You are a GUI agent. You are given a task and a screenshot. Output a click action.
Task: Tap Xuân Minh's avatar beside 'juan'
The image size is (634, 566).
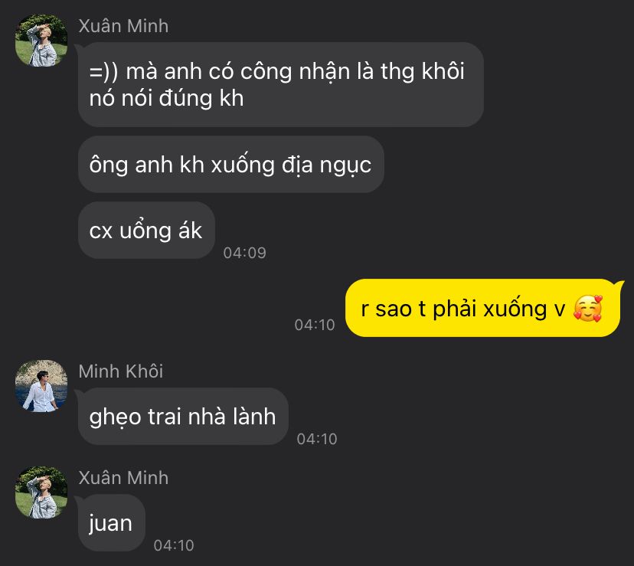[x=41, y=492]
